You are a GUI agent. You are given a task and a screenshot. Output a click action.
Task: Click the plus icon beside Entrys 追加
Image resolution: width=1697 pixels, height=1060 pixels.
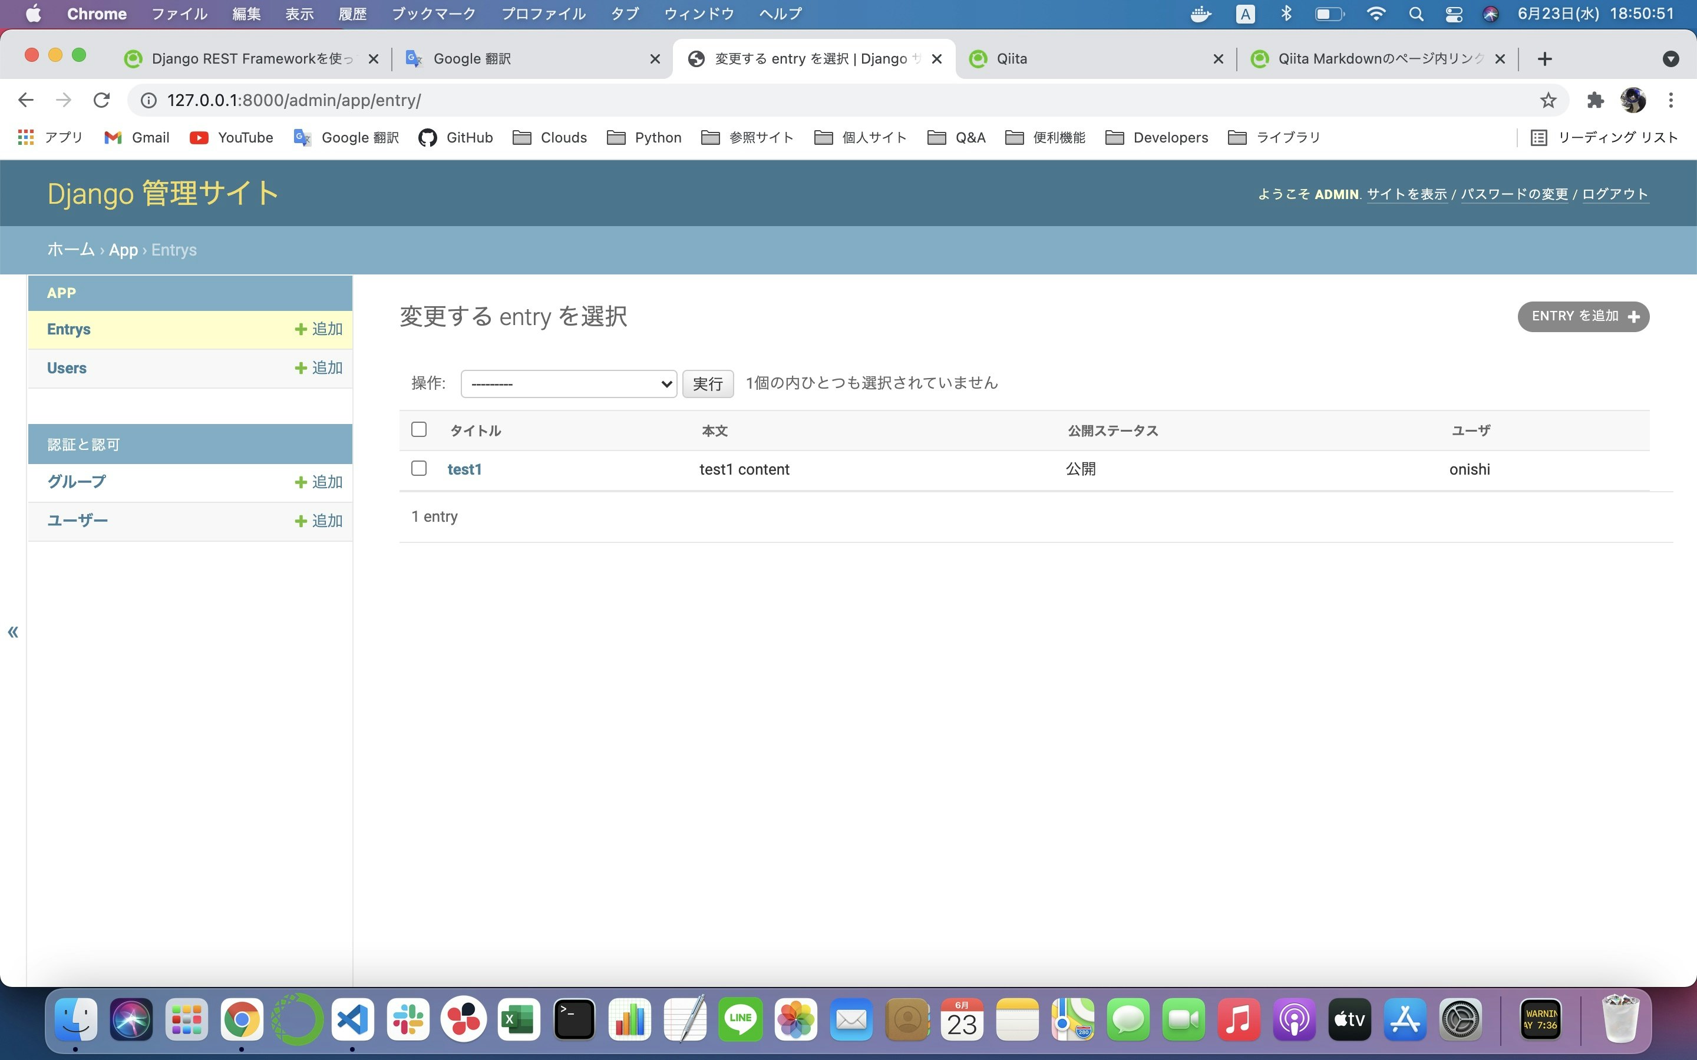[x=301, y=330]
